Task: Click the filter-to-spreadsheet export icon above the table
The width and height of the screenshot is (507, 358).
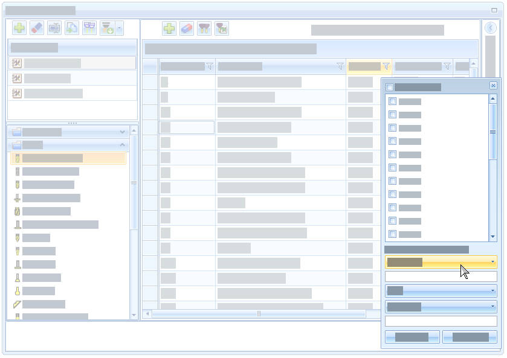Action: point(222,28)
